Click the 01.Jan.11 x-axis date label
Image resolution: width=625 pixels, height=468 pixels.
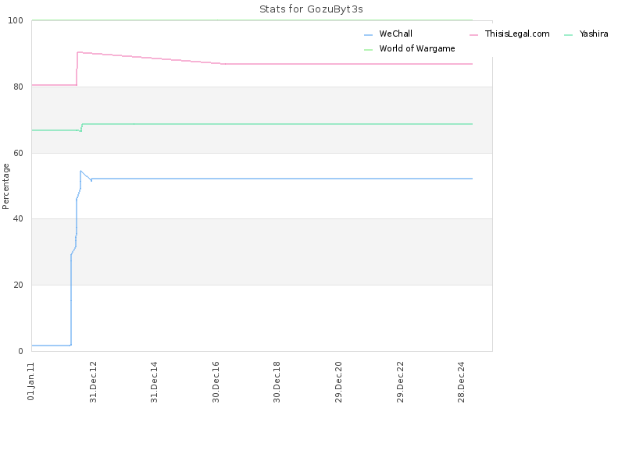[31, 381]
